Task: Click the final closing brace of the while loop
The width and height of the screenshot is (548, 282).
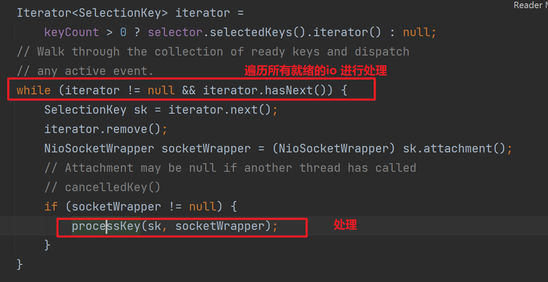Action: pos(19,264)
